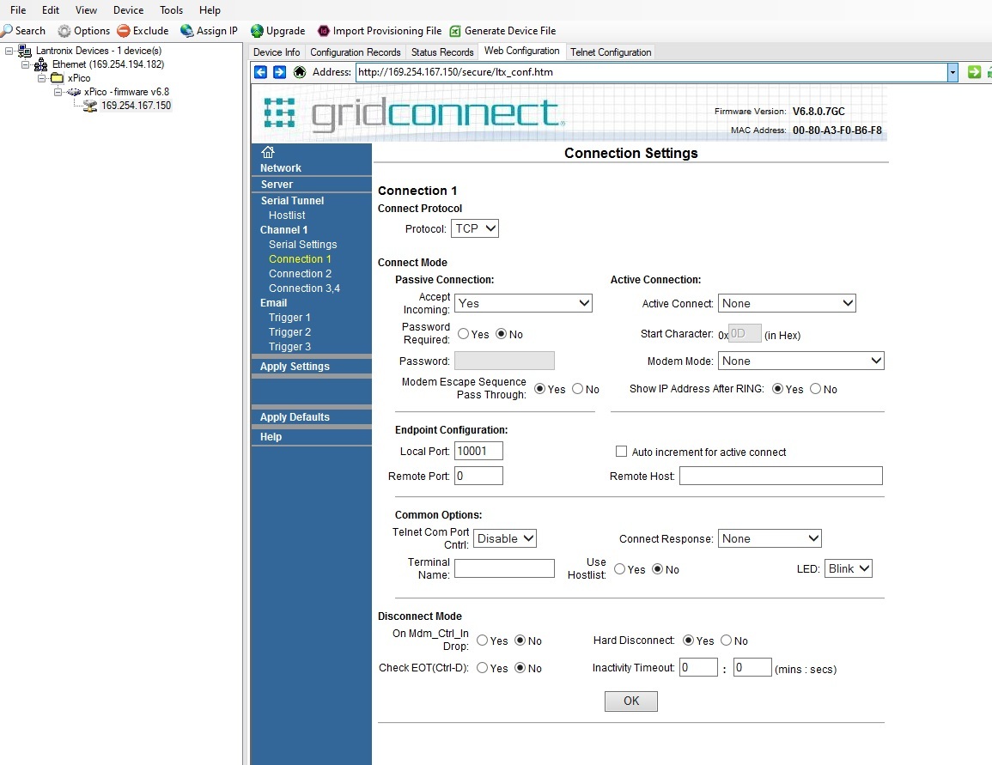Collapse the xPico folder tree node

point(42,78)
